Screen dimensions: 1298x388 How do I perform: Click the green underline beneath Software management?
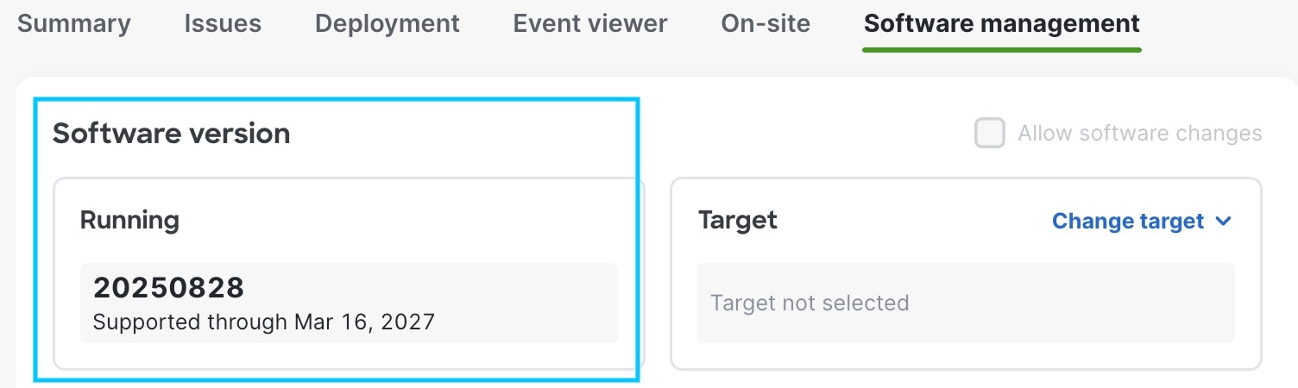(1001, 49)
